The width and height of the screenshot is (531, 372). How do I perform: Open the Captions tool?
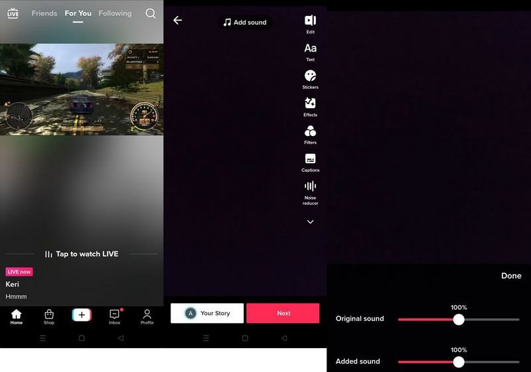pyautogui.click(x=310, y=162)
